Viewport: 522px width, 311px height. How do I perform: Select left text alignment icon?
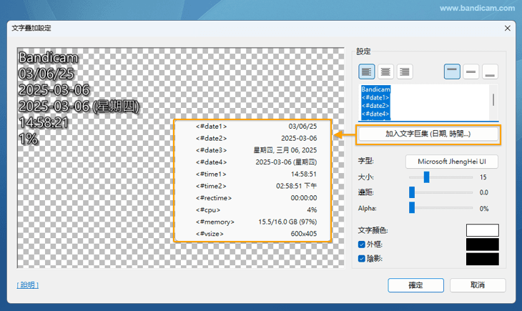pos(367,71)
